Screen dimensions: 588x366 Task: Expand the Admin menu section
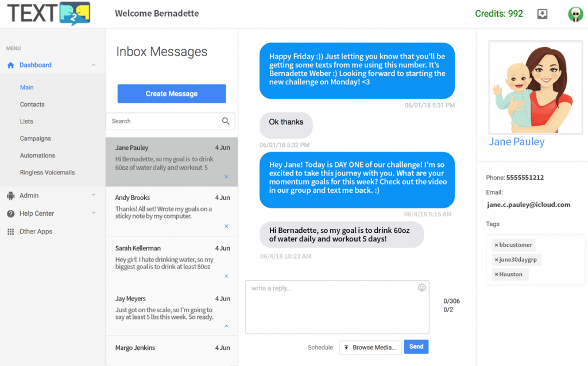pyautogui.click(x=94, y=195)
